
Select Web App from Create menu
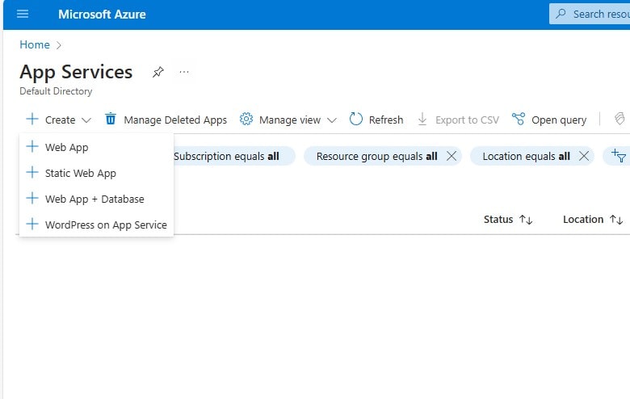pyautogui.click(x=96, y=147)
